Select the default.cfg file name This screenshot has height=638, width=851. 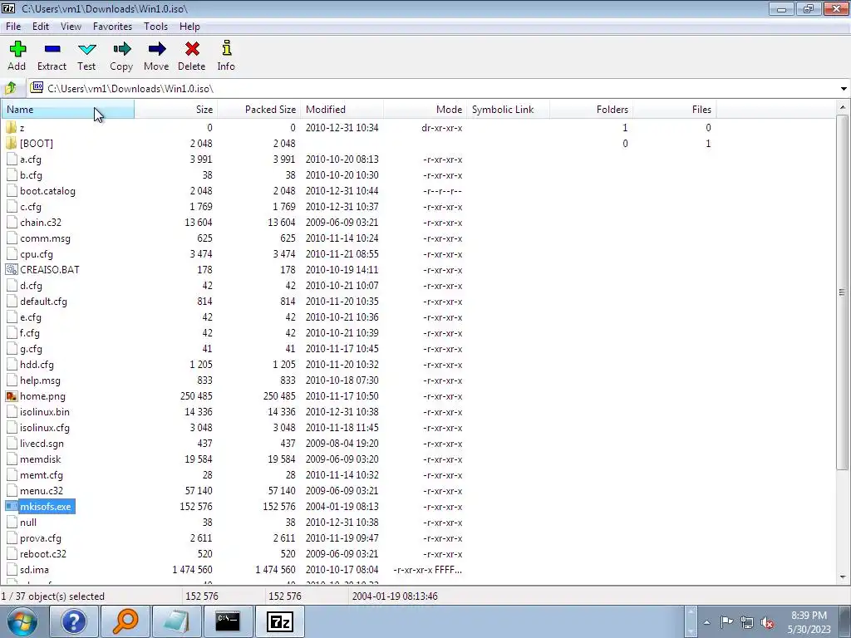(43, 301)
